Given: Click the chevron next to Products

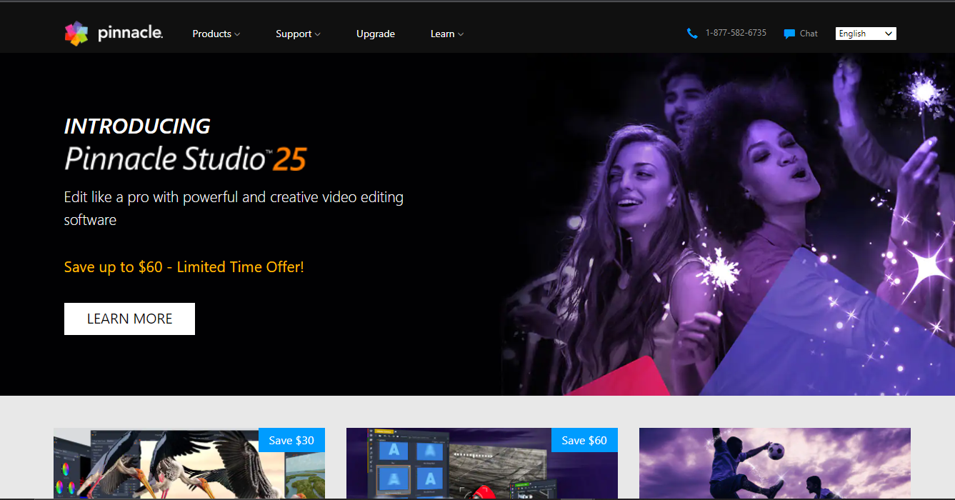Looking at the screenshot, I should [x=237, y=34].
